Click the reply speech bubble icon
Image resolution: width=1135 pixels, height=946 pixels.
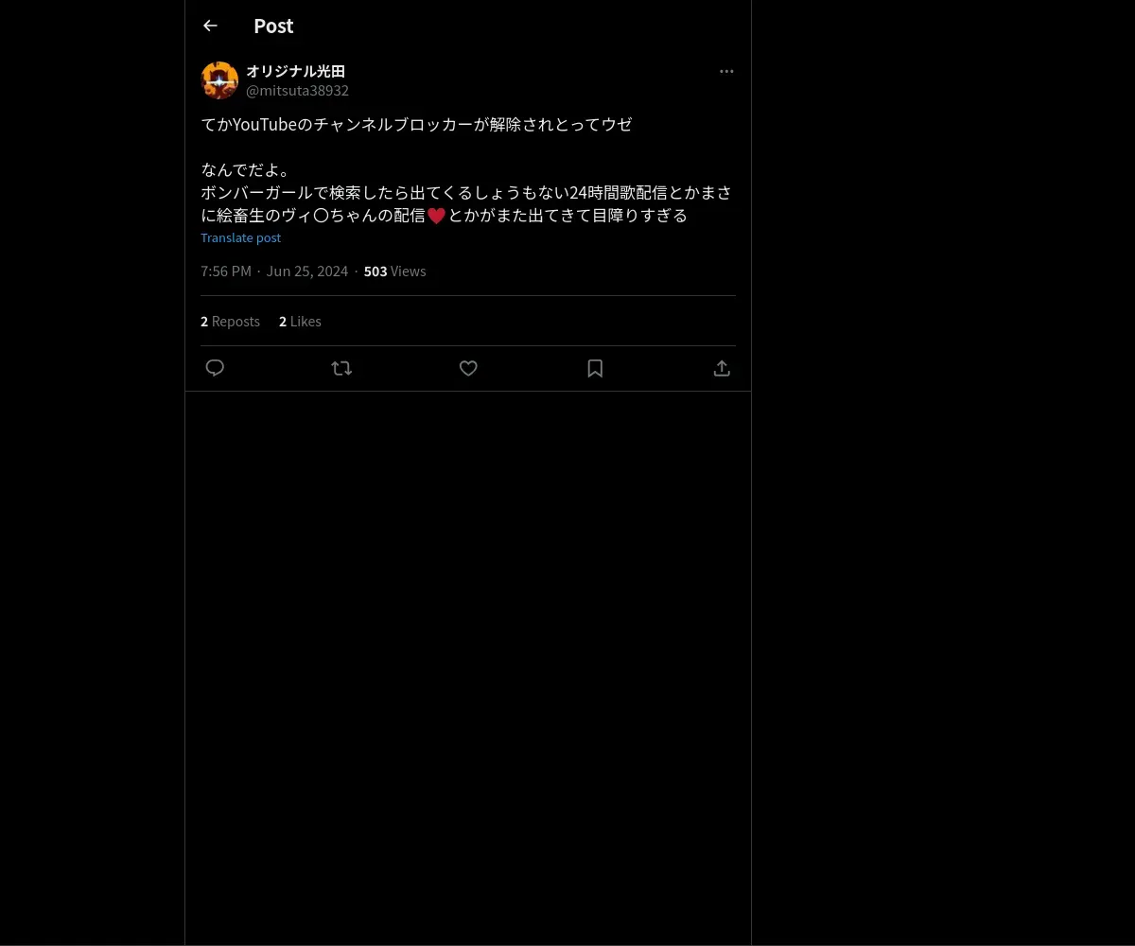(215, 368)
